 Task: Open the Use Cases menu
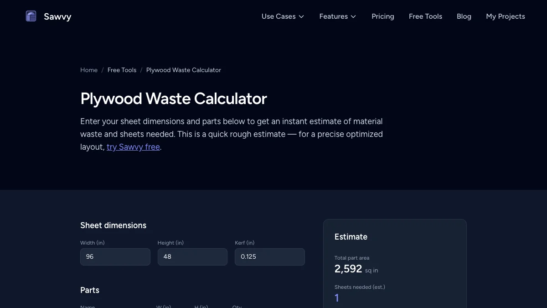coord(279,16)
